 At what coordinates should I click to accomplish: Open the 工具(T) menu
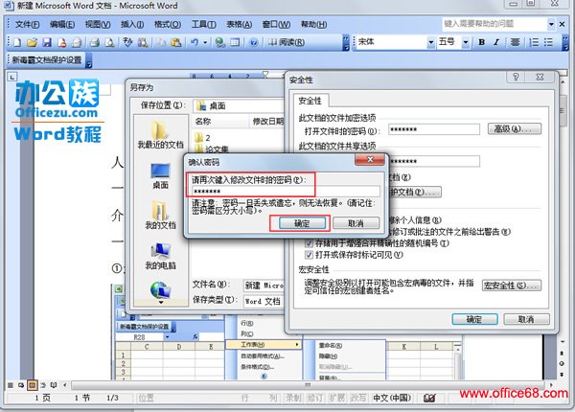click(x=203, y=25)
